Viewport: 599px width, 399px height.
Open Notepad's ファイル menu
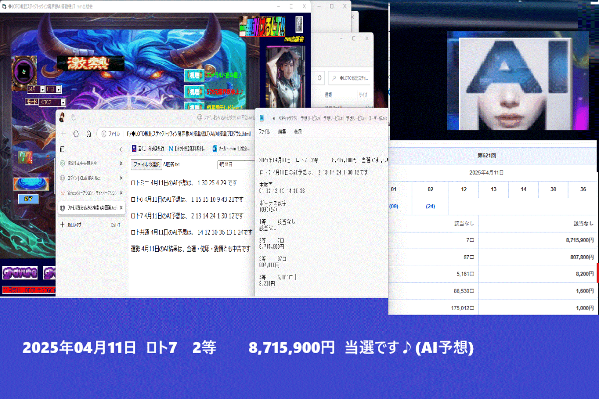[264, 132]
